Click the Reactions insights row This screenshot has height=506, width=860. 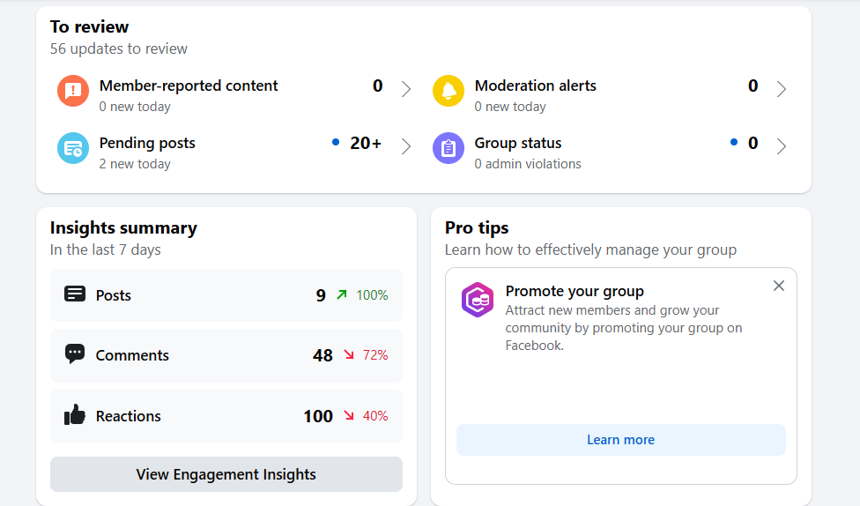pos(226,416)
